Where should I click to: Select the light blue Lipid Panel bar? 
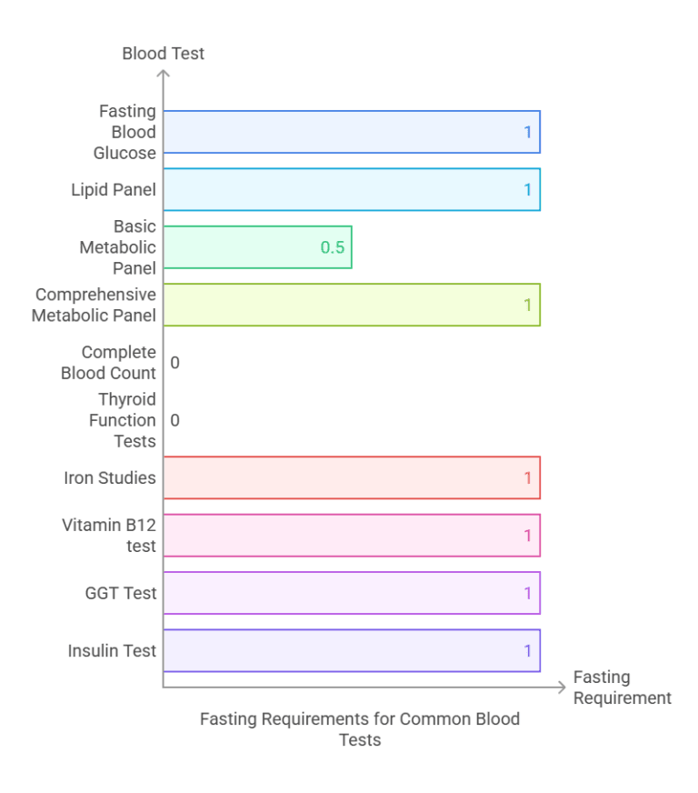point(351,190)
